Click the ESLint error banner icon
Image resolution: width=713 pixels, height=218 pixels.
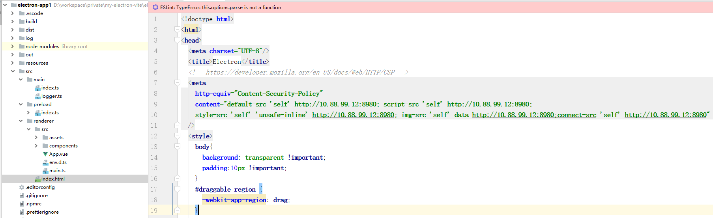(x=155, y=7)
